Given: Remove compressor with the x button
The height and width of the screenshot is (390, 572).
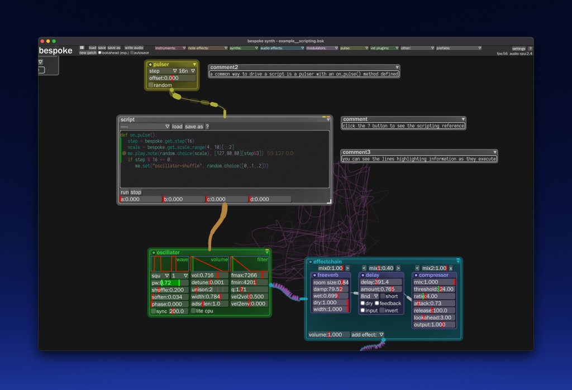Looking at the screenshot, I should [x=451, y=268].
